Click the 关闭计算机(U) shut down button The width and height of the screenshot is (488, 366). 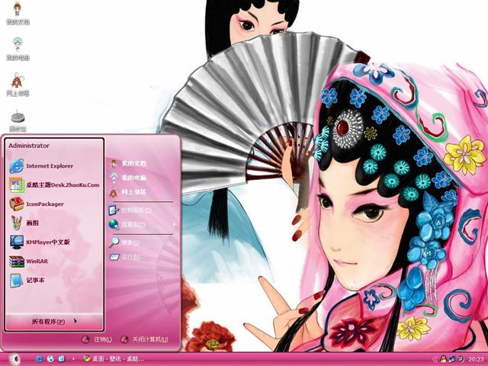pyautogui.click(x=145, y=339)
